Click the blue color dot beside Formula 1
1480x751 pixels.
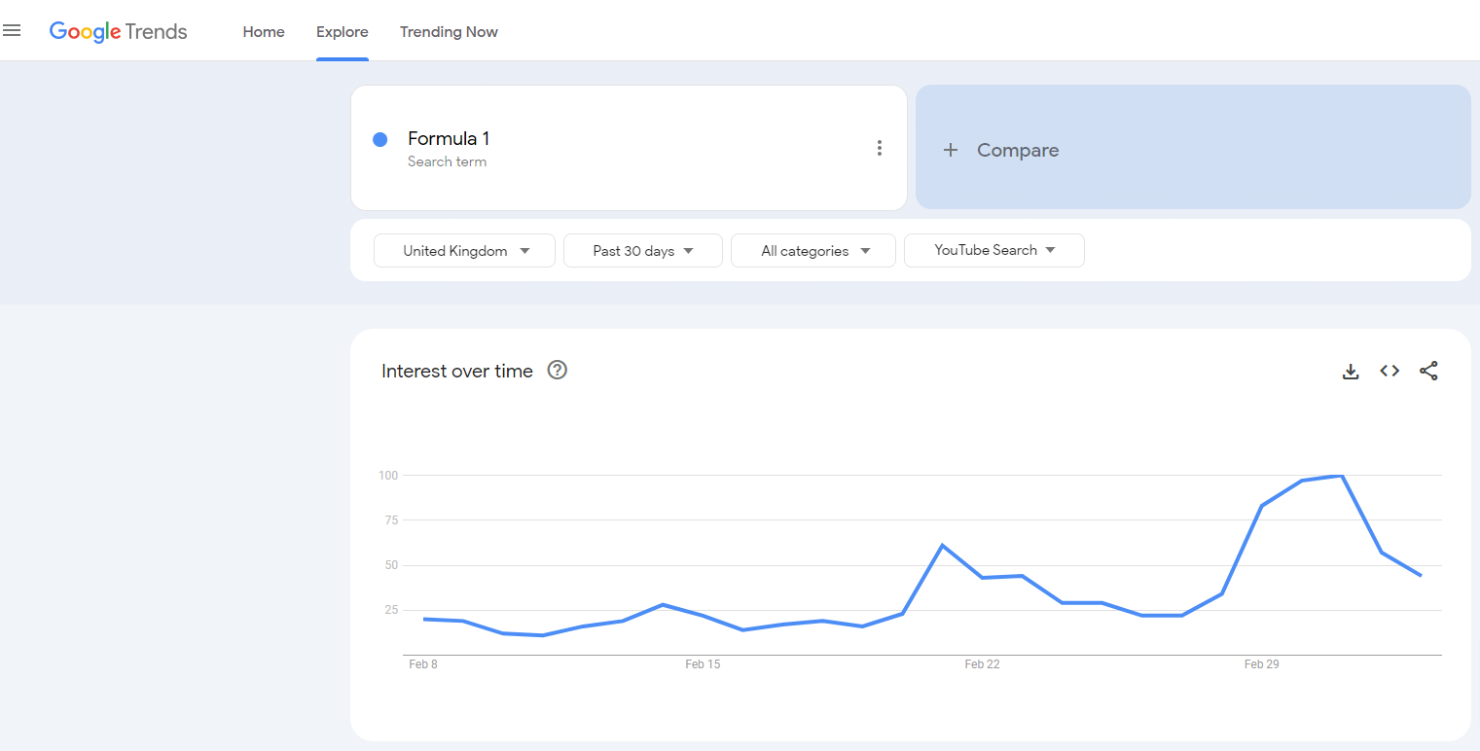[379, 139]
